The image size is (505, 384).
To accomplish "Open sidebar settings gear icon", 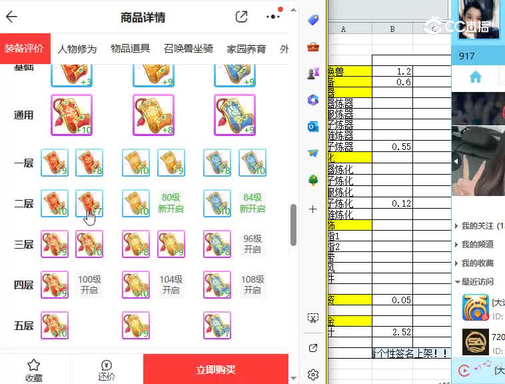I will click(x=313, y=375).
